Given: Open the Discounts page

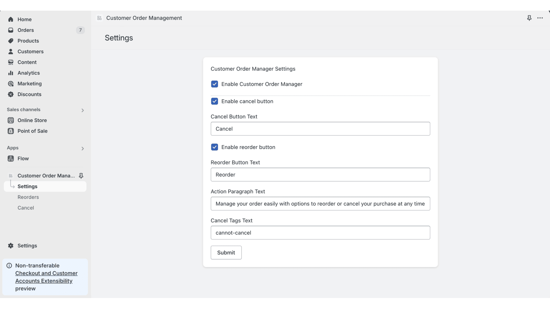Looking at the screenshot, I should click(x=29, y=94).
